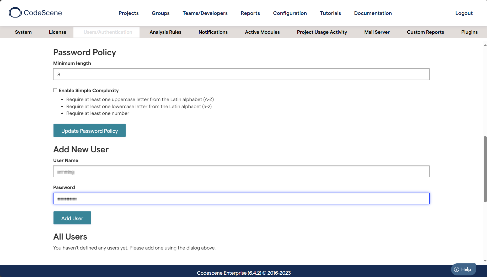Image resolution: width=487 pixels, height=277 pixels.
Task: Enable the Simple Complexity checkbox
Action: pos(55,90)
